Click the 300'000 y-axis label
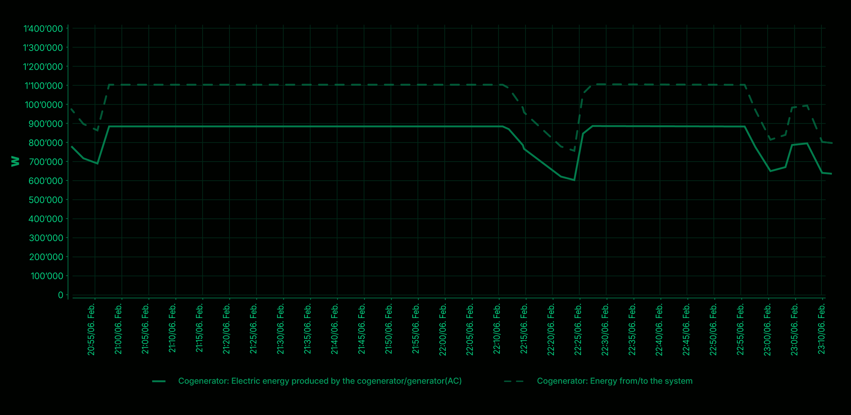The image size is (851, 415). coord(46,238)
